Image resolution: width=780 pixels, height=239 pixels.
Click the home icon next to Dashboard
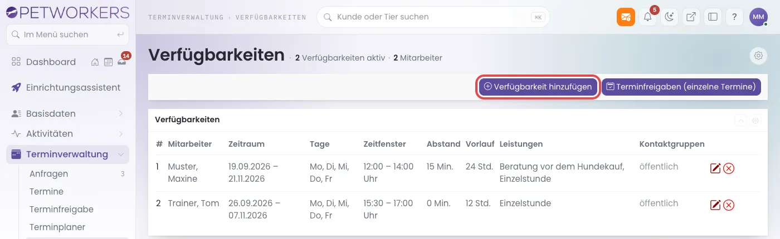[x=95, y=62]
